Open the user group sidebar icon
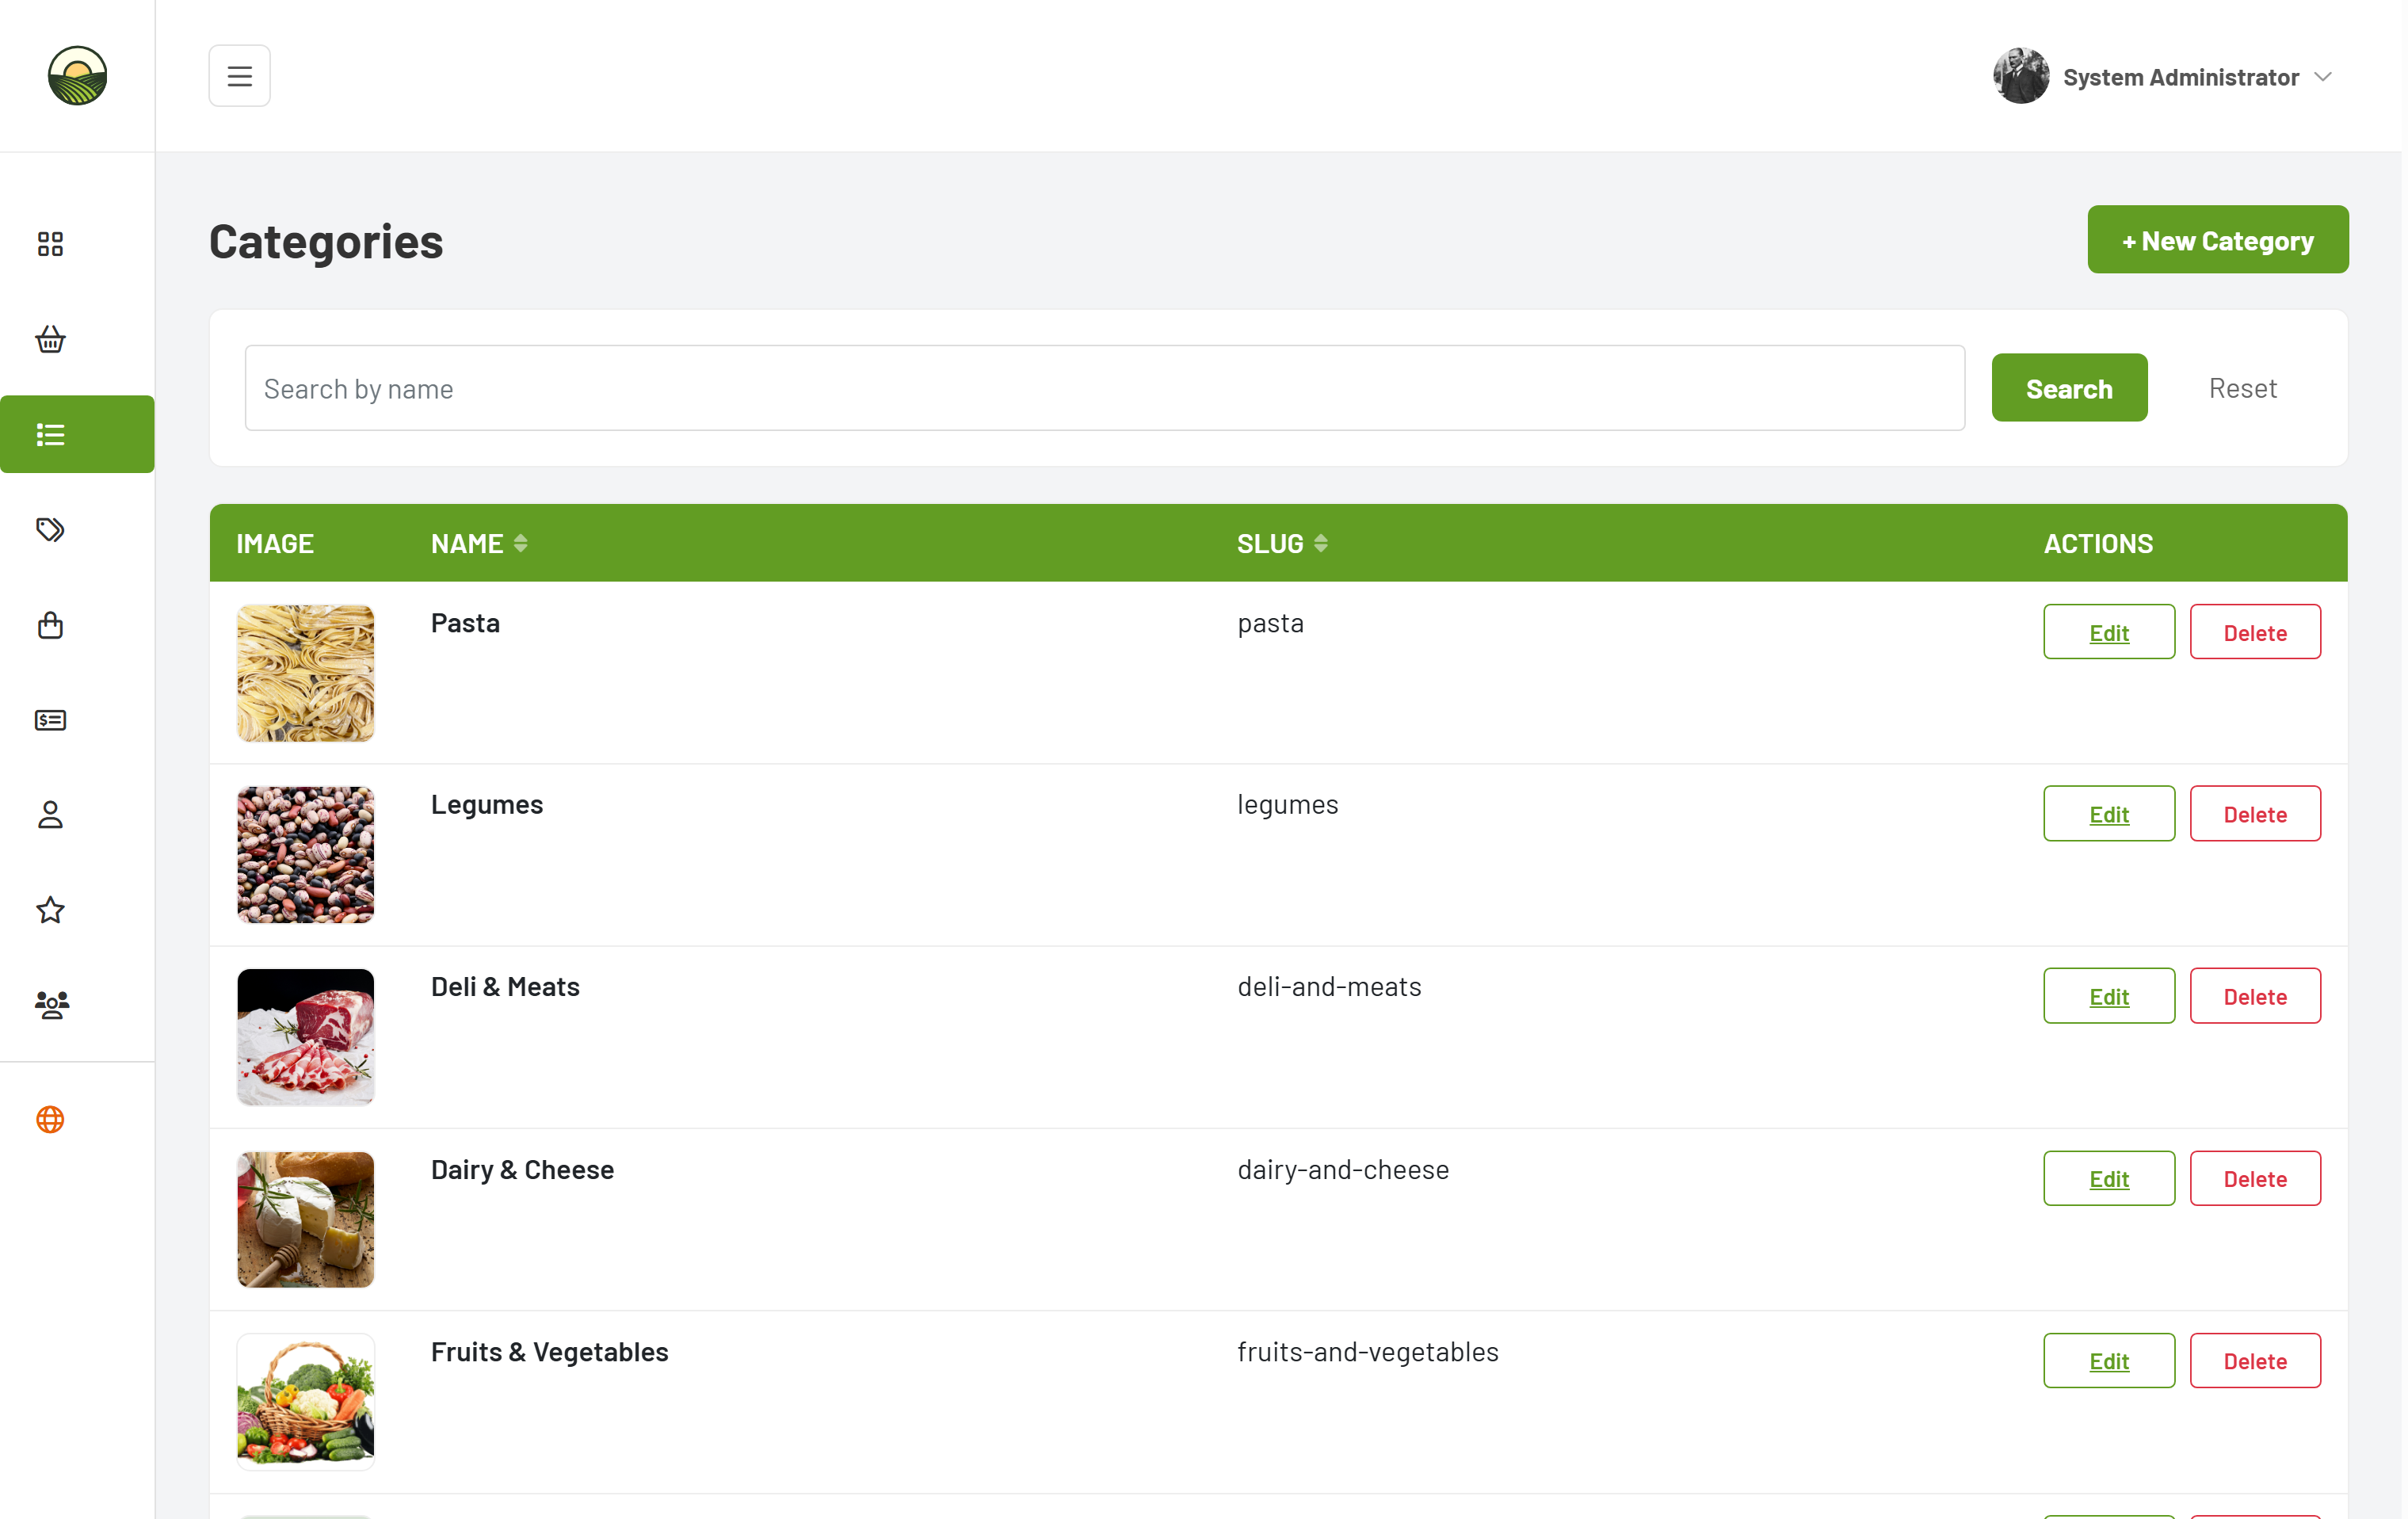The width and height of the screenshot is (2408, 1519). click(52, 1005)
